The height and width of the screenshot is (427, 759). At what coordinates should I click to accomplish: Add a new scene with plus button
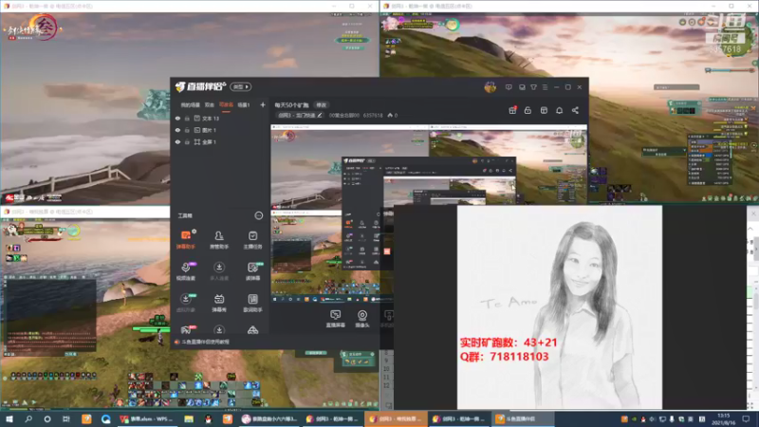click(263, 104)
